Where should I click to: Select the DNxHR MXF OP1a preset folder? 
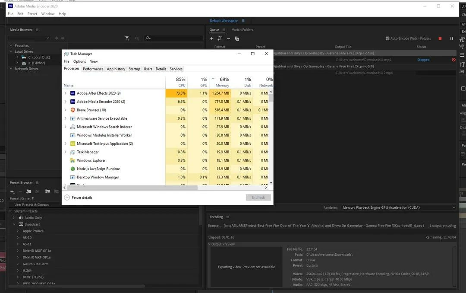pos(37,257)
